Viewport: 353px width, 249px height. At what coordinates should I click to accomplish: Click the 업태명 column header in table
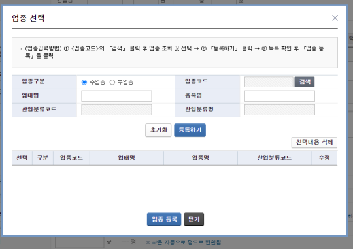(x=127, y=158)
